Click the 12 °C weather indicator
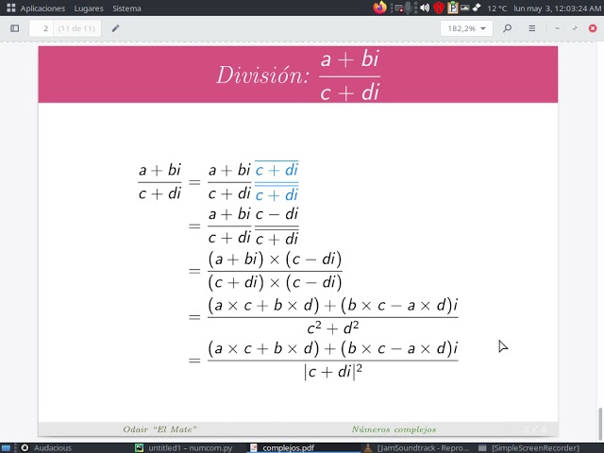 tap(497, 8)
